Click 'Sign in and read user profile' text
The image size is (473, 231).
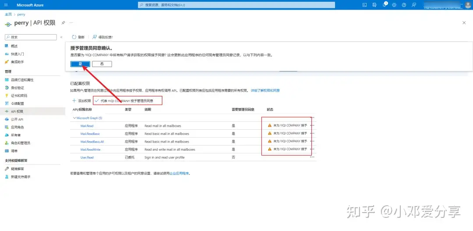[164, 157]
